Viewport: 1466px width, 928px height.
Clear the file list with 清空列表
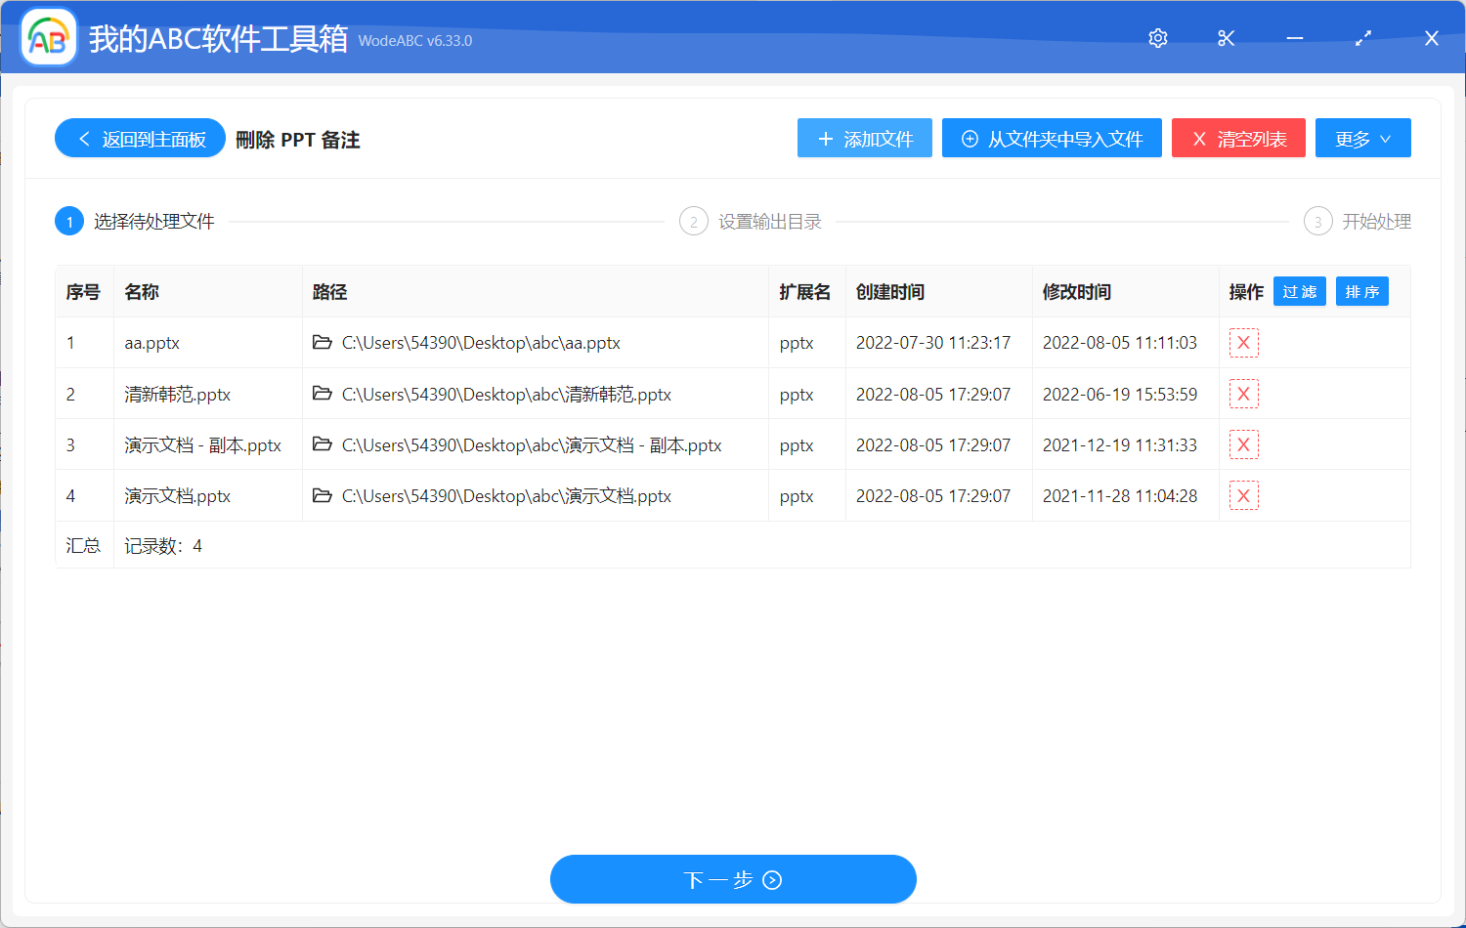pos(1238,138)
